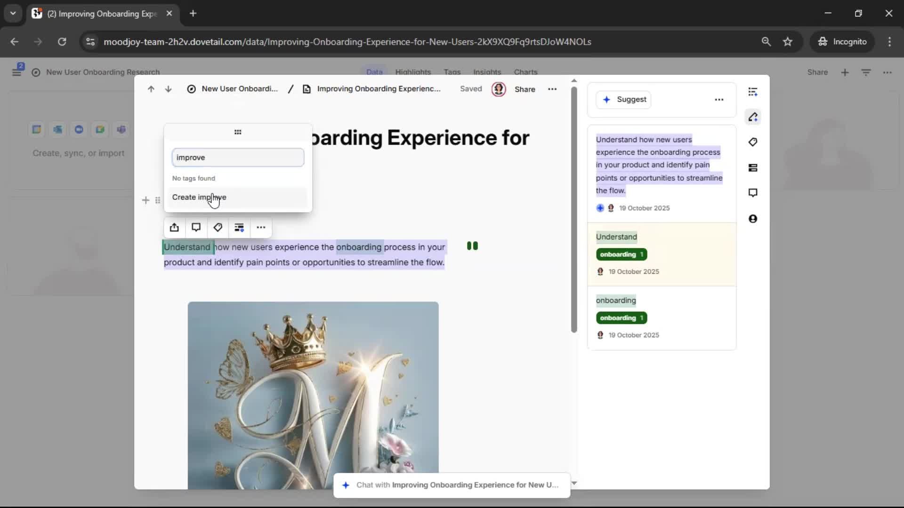Click the green quote highlight marker

click(472, 246)
